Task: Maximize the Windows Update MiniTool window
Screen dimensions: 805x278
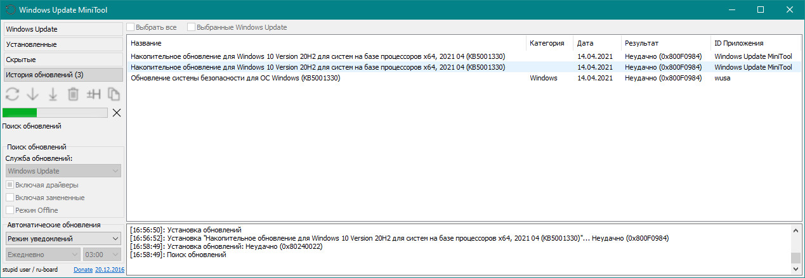Action: point(761,10)
